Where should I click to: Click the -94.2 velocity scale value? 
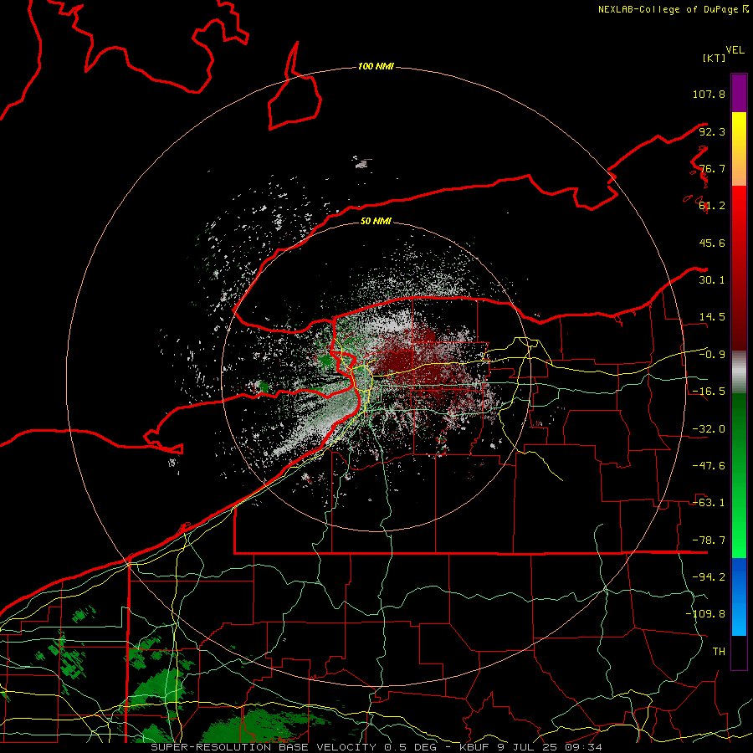709,576
